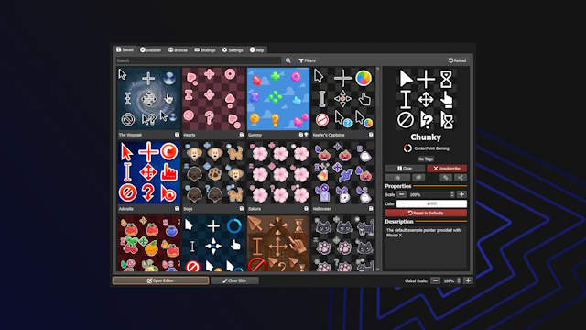
Task: Select the Hearts cursor pack
Action: point(213,99)
